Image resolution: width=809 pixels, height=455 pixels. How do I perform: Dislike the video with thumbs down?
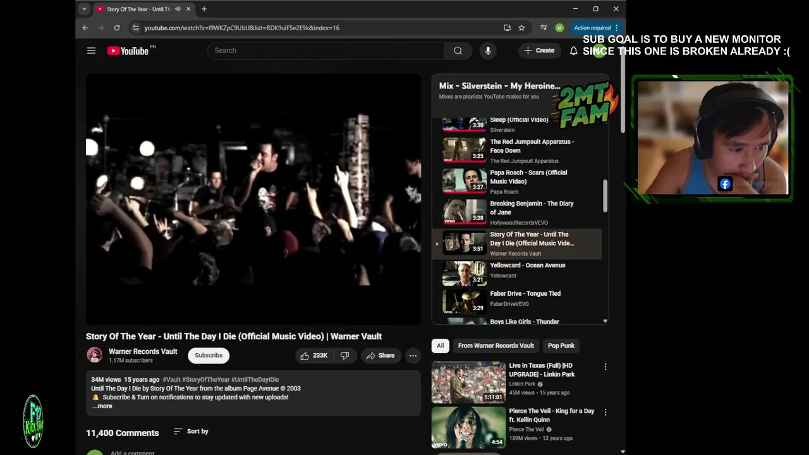[x=345, y=355]
